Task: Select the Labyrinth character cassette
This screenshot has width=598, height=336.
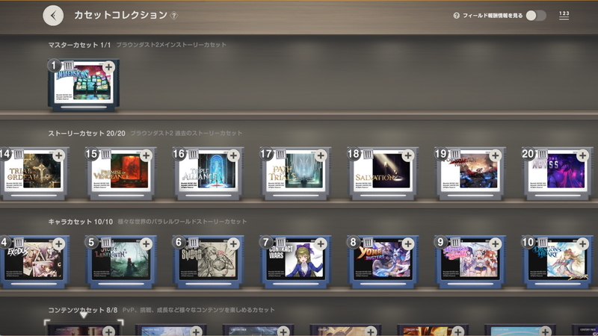Action: tap(121, 263)
